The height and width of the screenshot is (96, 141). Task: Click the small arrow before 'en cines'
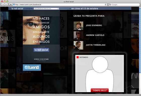(x=70, y=9)
